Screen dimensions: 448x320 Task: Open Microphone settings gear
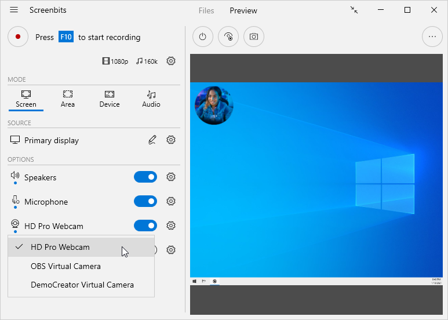click(x=171, y=201)
